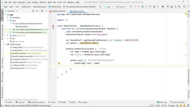This screenshot has height=107, width=190.
Task: Click override gutter icon beside onCreate
Action: coord(53,29)
